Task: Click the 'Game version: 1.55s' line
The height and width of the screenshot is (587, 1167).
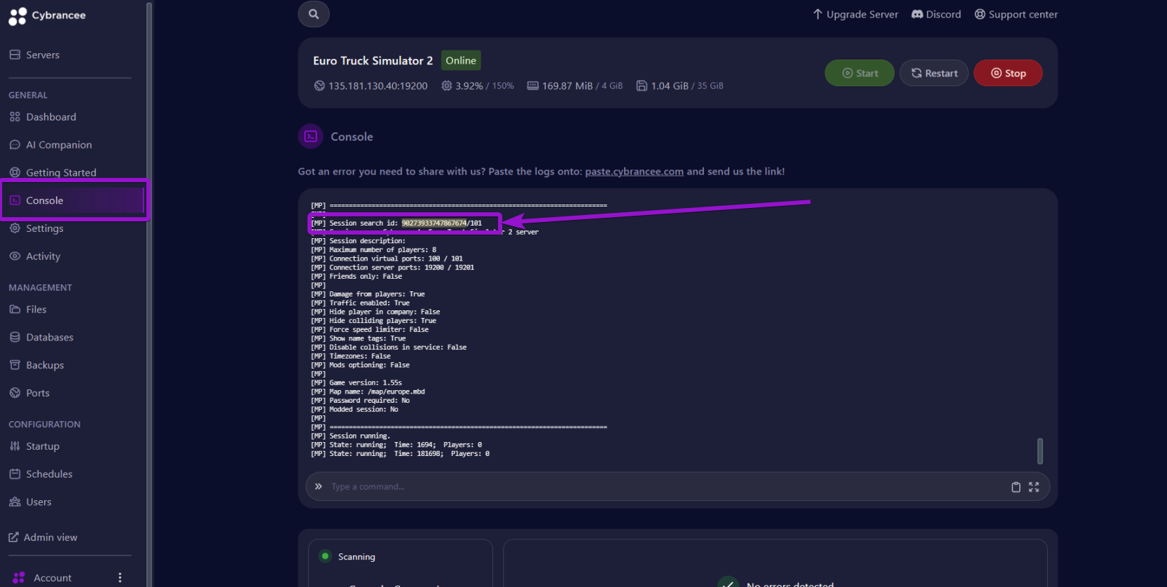Action: click(x=357, y=383)
